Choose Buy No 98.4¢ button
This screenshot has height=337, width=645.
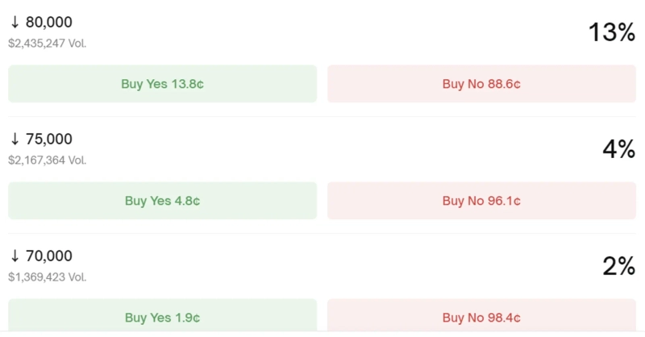[481, 317]
